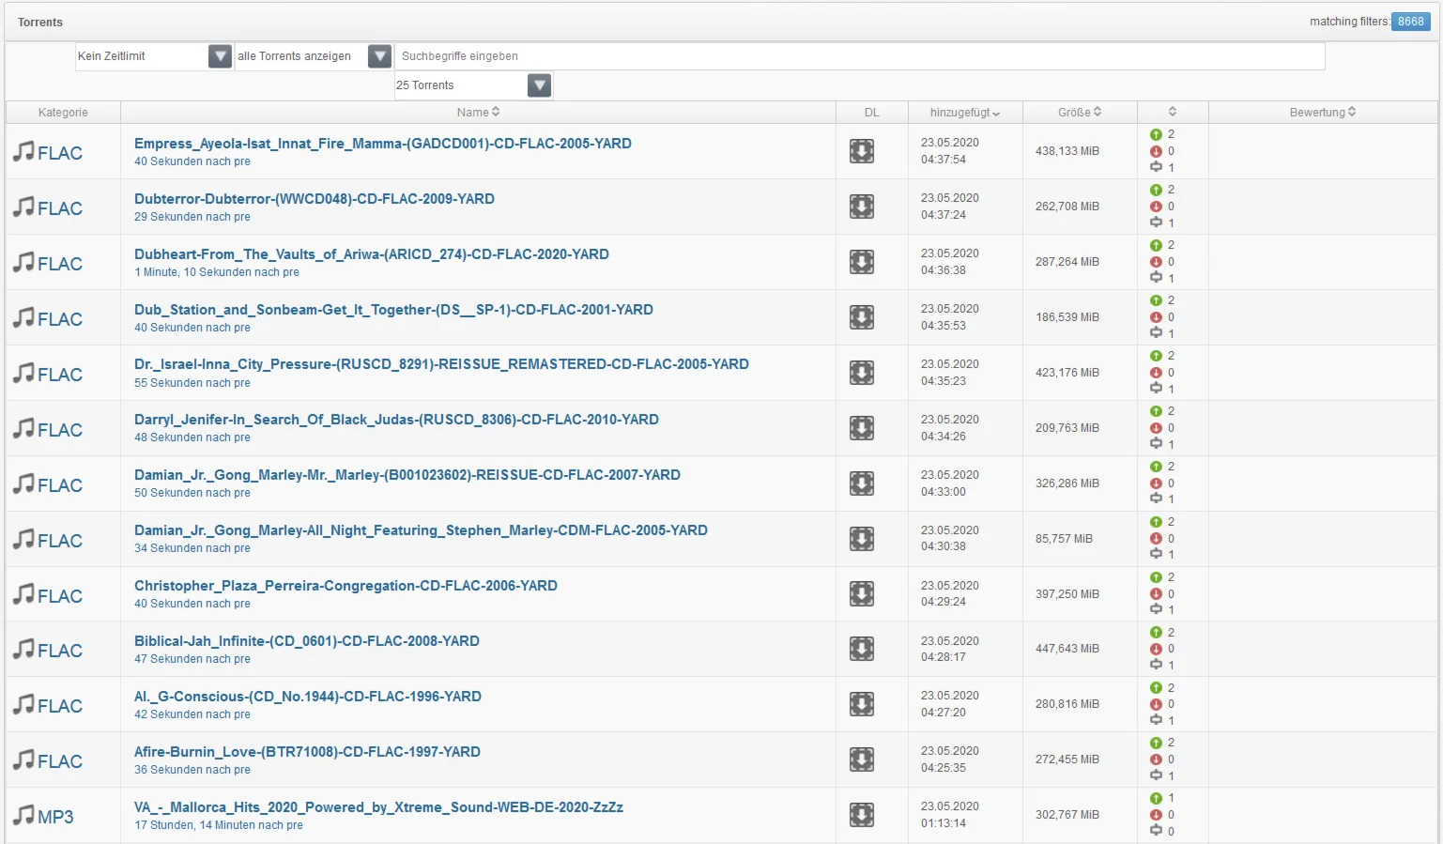
Task: Download the Empress_Ayeola torrent via DL icon
Action: click(861, 151)
